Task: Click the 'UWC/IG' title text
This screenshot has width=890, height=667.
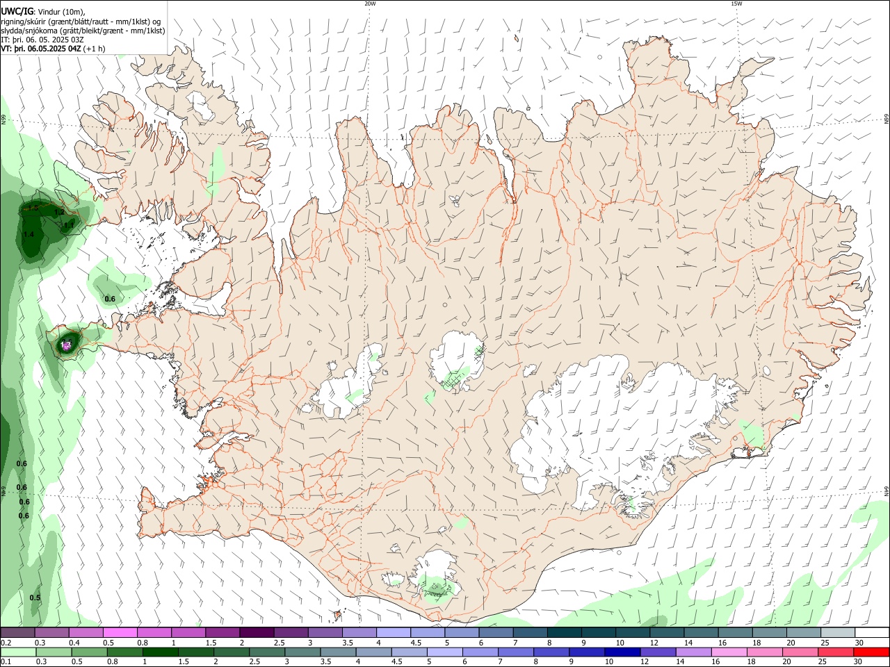Action: coord(17,12)
